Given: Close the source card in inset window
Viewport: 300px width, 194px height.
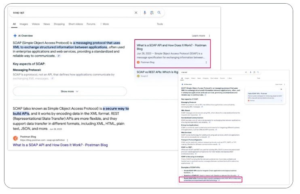Looking at the screenshot, I should (x=281, y=89).
